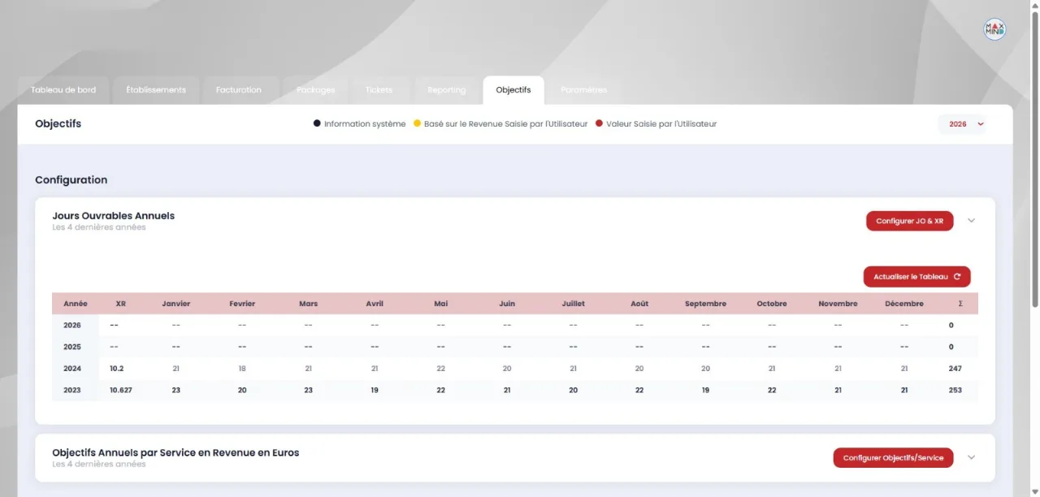This screenshot has width=1040, height=497.
Task: Click the Juillet column header
Action: [573, 304]
